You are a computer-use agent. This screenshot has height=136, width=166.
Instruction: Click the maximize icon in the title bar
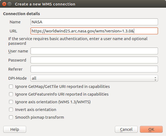[x=9, y=4]
